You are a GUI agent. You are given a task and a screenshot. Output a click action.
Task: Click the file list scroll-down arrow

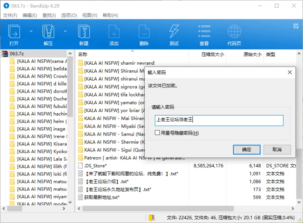coord(299,202)
